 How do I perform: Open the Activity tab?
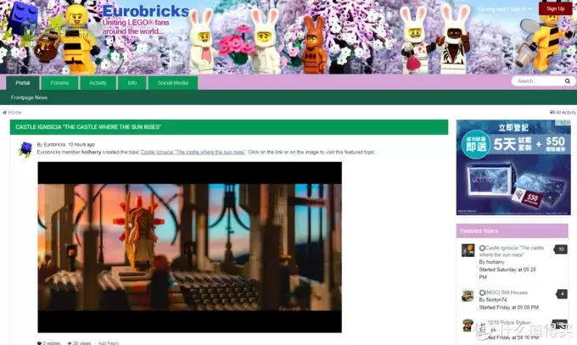coord(98,83)
